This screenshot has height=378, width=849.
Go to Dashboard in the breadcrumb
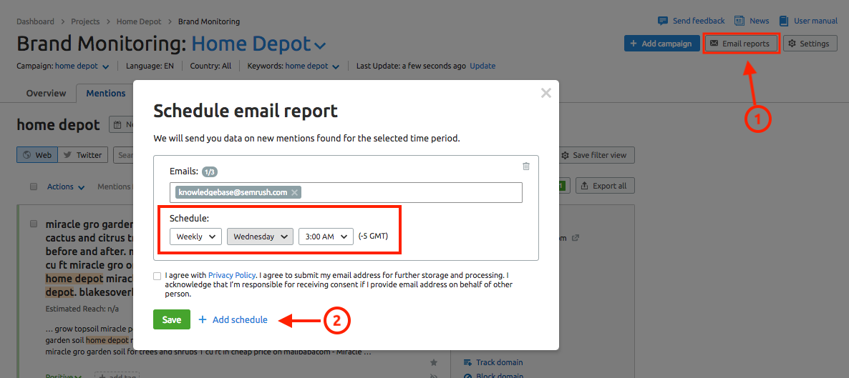pyautogui.click(x=35, y=21)
